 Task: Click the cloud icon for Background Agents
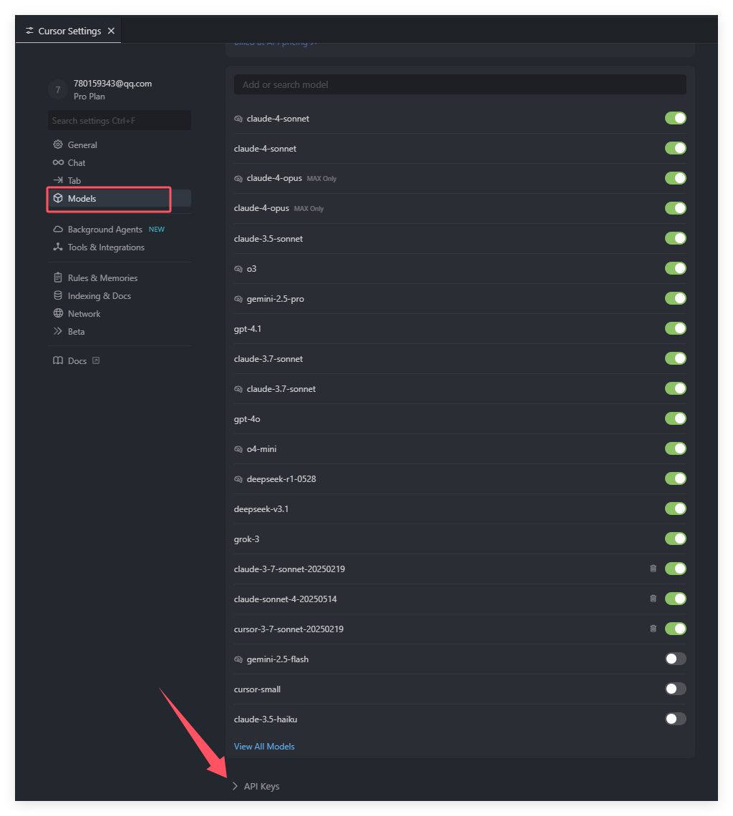(x=58, y=229)
